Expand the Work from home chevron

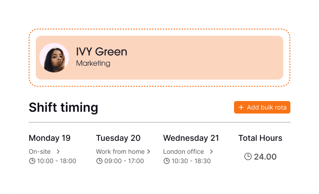coord(149,152)
